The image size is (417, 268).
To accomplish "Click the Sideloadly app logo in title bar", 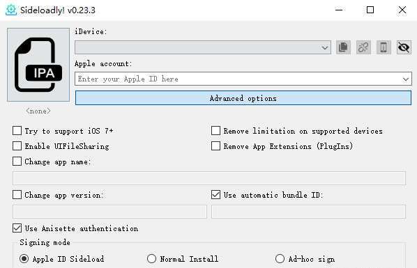I will tap(11, 10).
